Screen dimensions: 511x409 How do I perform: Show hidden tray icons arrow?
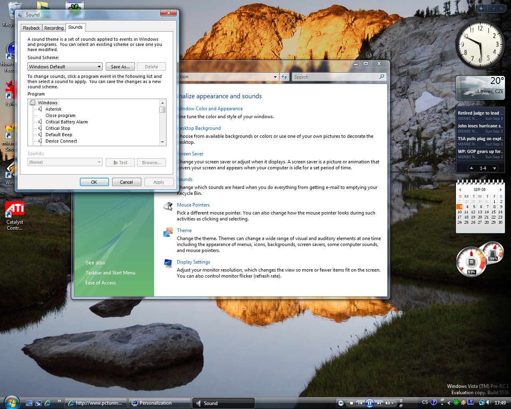(x=449, y=403)
